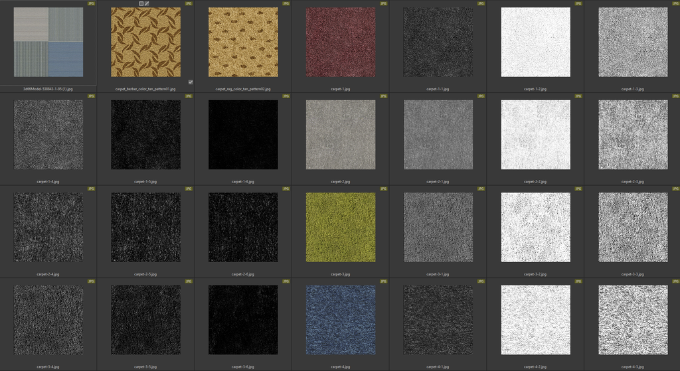Select the 3d66Model-538843 four-panel thumbnail
Screen dimensions: 680x371
coord(48,42)
